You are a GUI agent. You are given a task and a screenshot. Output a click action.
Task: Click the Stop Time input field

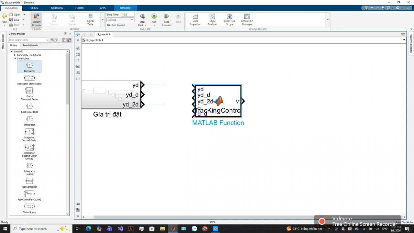coord(128,15)
